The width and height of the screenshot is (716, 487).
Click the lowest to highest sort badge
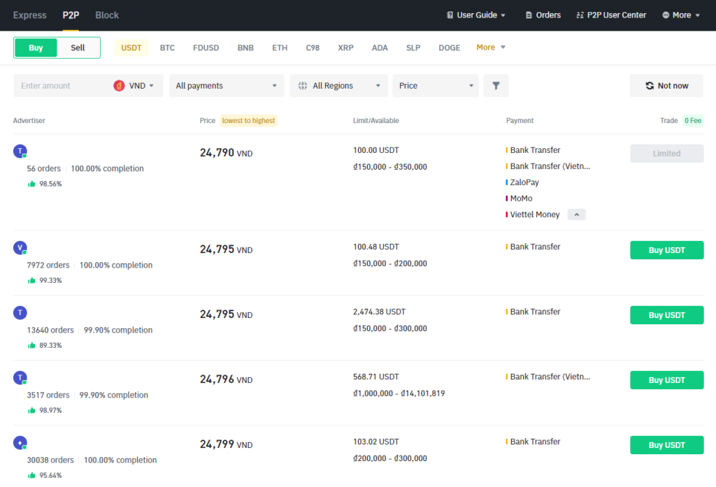click(248, 120)
